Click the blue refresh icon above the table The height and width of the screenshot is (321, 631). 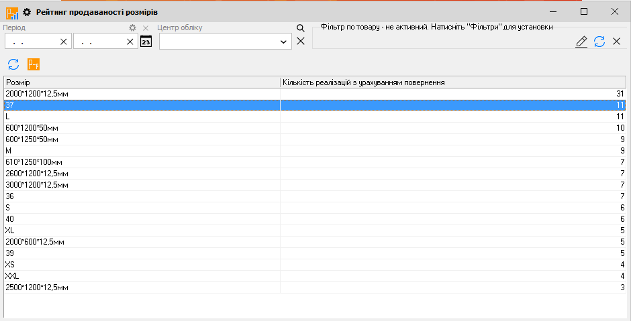click(13, 64)
